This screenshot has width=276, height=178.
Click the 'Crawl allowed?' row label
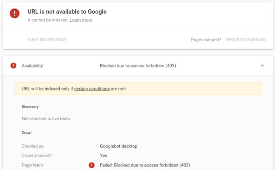coord(36,155)
